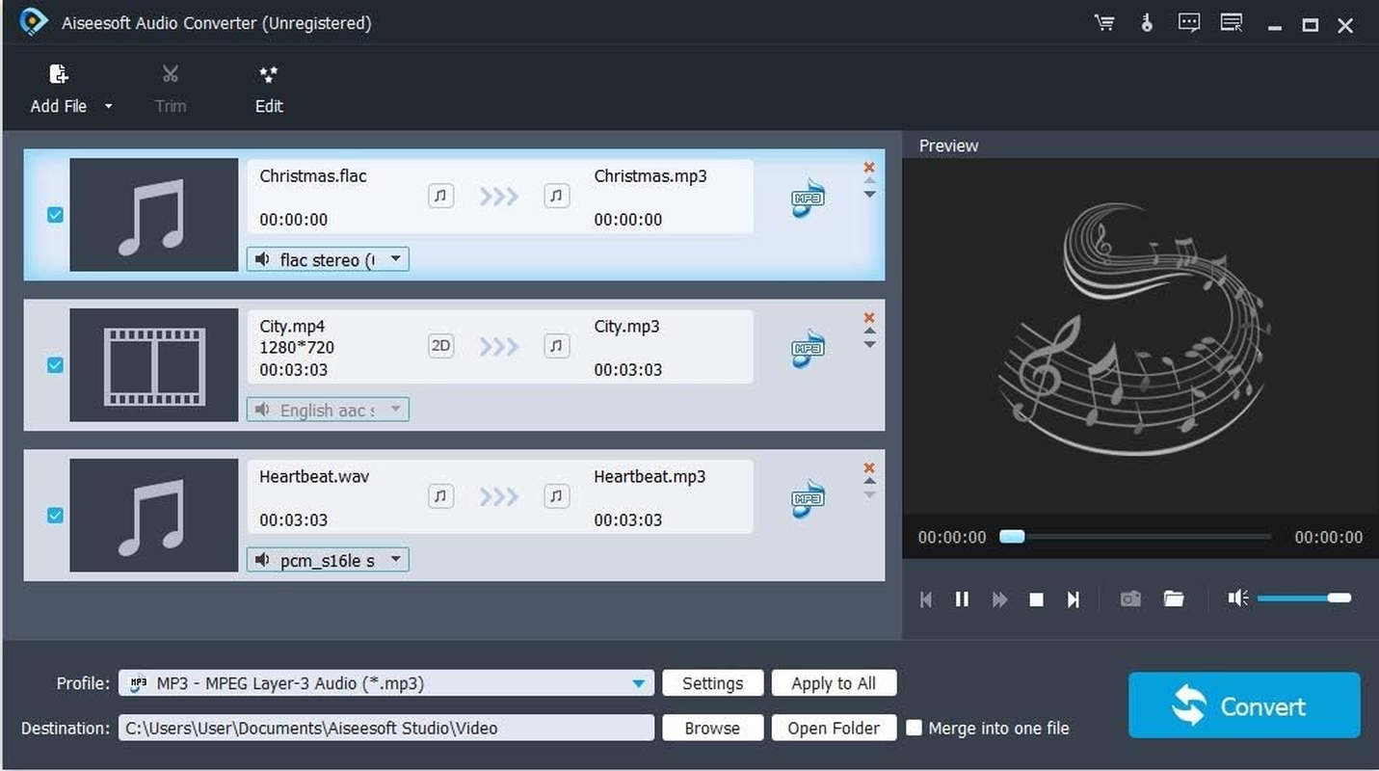Uncheck the Heartbeat.wav selection checkbox

(55, 515)
